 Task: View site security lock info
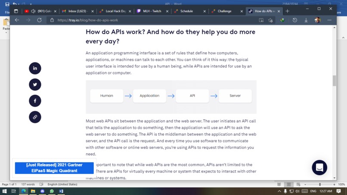[x=52, y=20]
